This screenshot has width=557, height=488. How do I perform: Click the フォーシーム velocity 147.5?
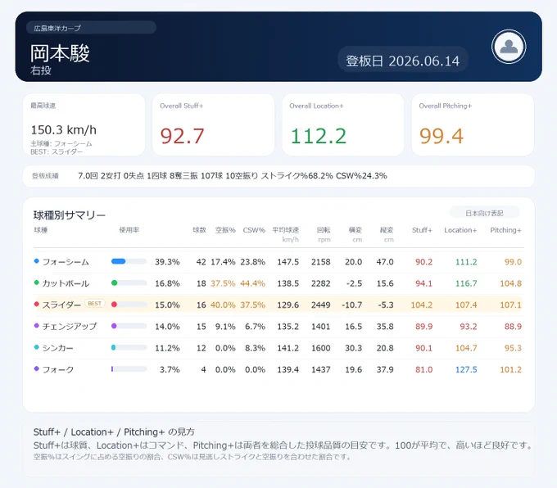coord(288,262)
